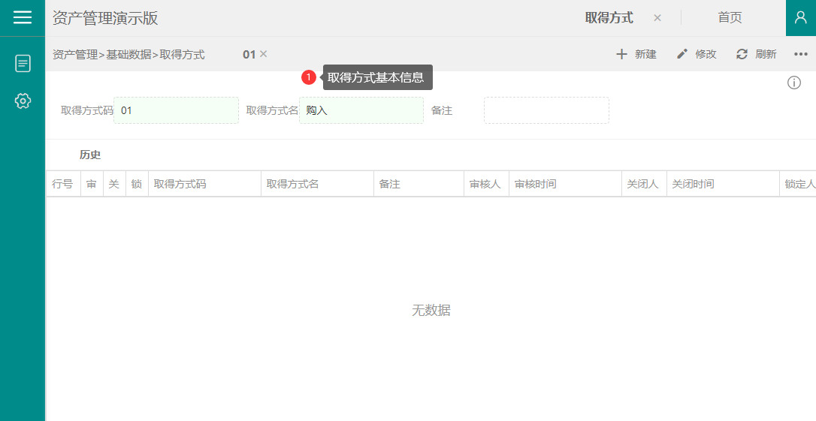
Task: Click the 审 column header
Action: [92, 184]
